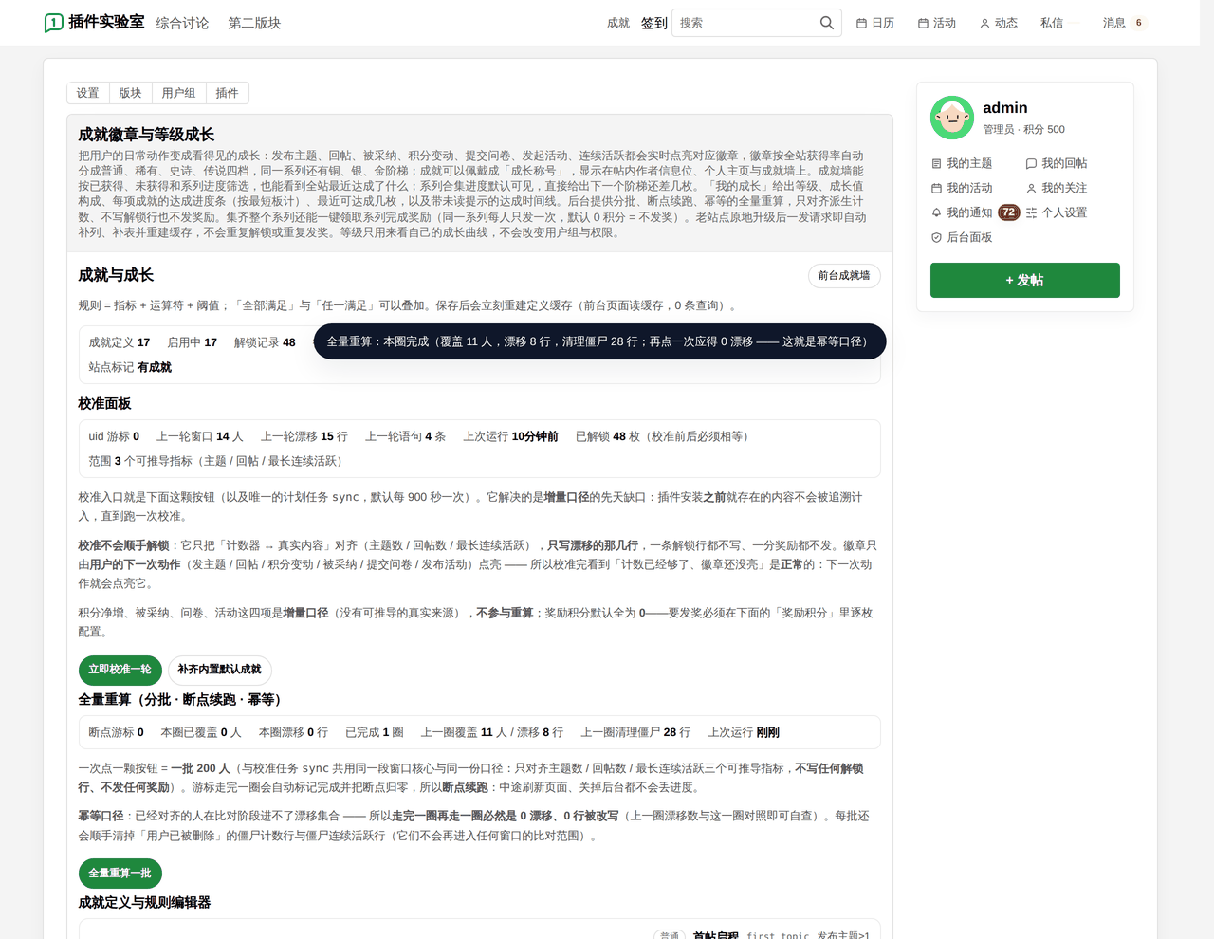Screen dimensions: 1214x939
Task: Click the 插件实验室 speech-bubble logo icon
Action: pos(54,23)
